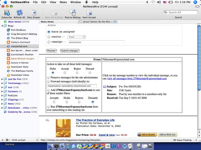Click the scroll up arrow
This screenshot has width=201, height=150.
199,132
